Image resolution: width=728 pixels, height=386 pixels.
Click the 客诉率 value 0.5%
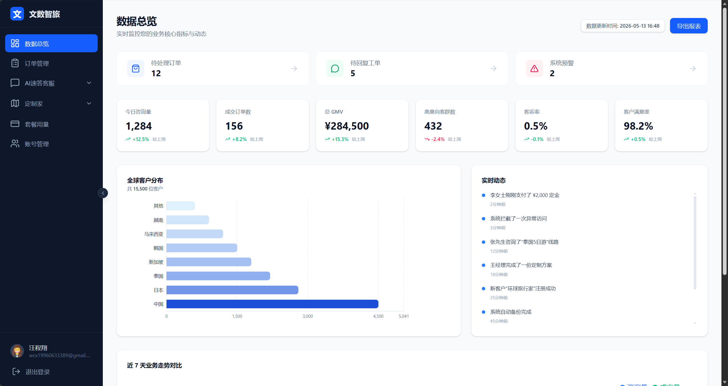[x=536, y=126]
